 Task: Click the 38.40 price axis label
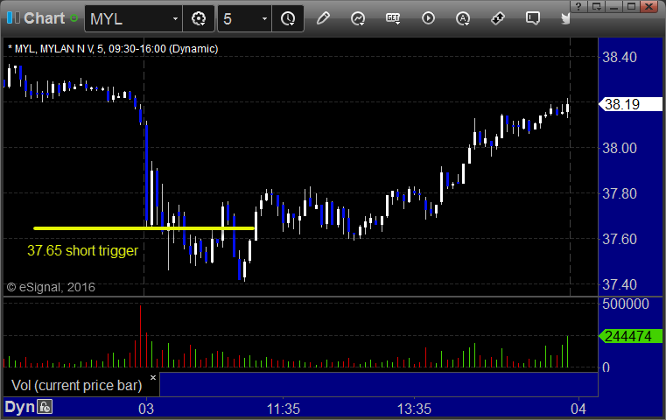coord(620,58)
